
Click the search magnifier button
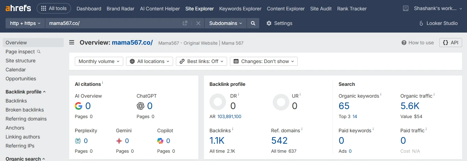pos(253,23)
